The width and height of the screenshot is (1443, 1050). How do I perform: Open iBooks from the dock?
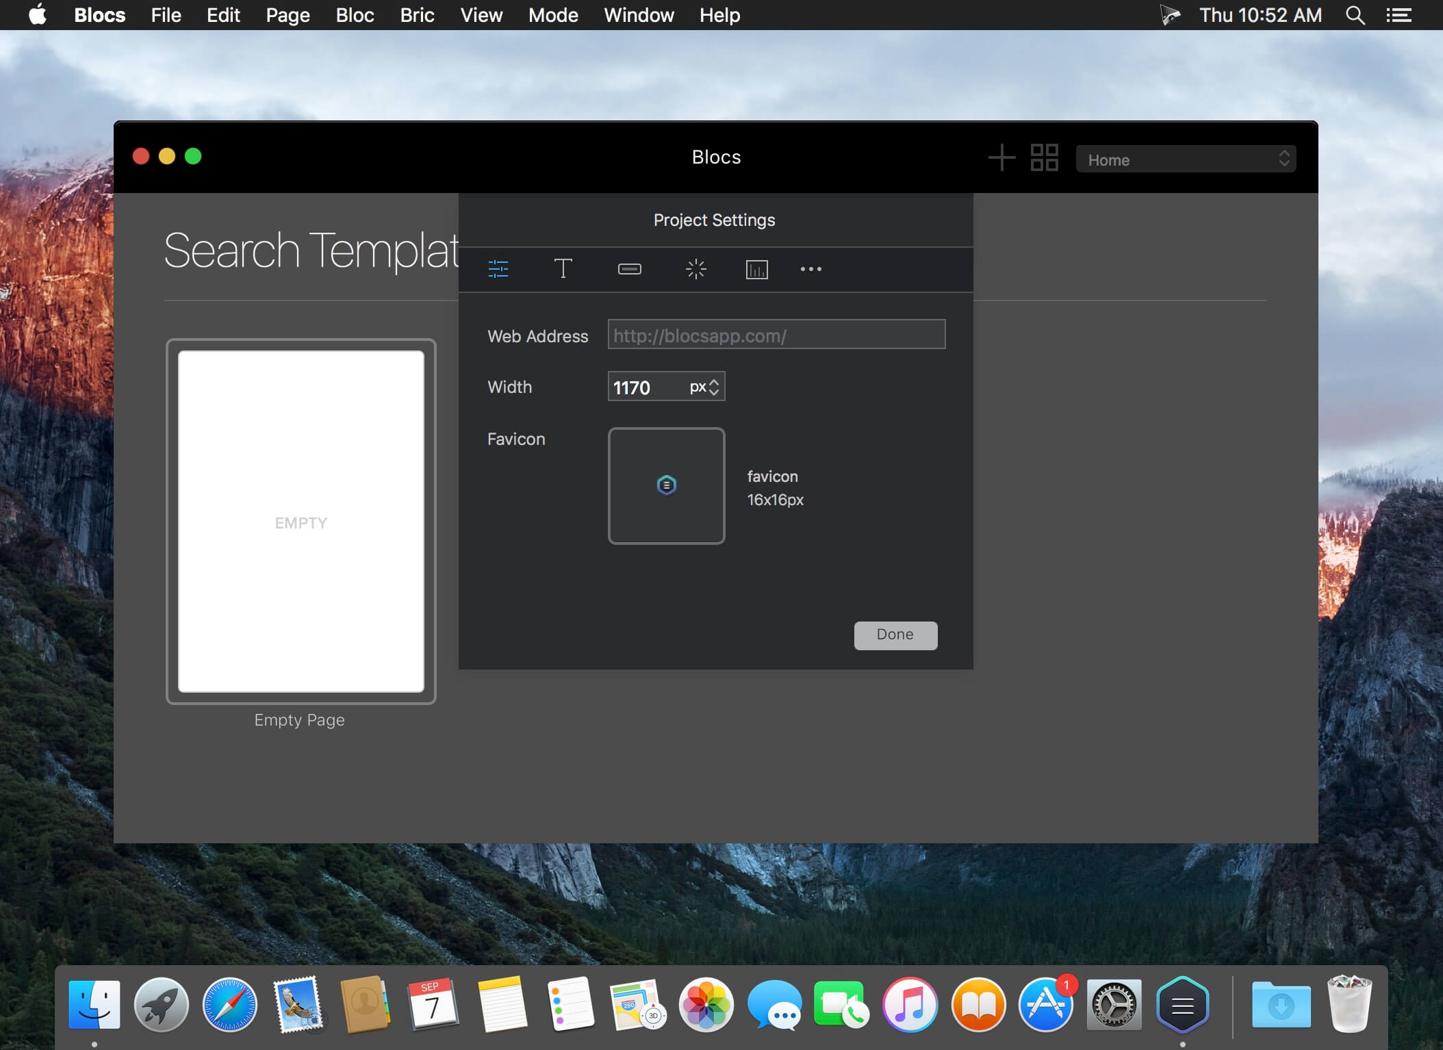[979, 1004]
